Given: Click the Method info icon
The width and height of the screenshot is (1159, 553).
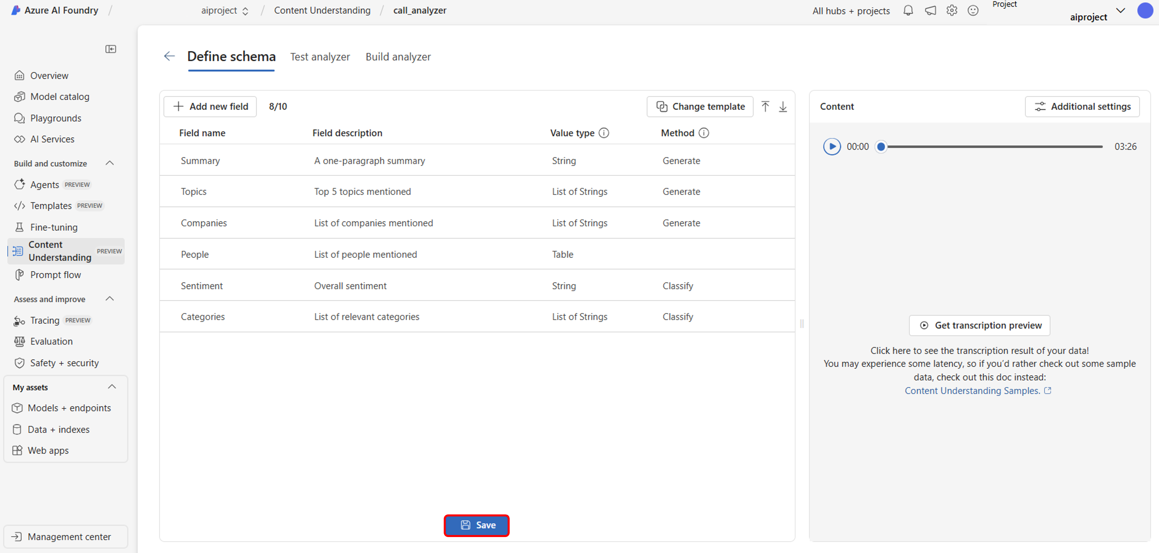Looking at the screenshot, I should [704, 133].
